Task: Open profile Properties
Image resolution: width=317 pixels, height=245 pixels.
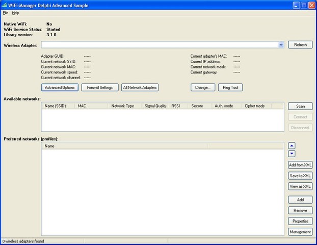Action: (x=300, y=221)
